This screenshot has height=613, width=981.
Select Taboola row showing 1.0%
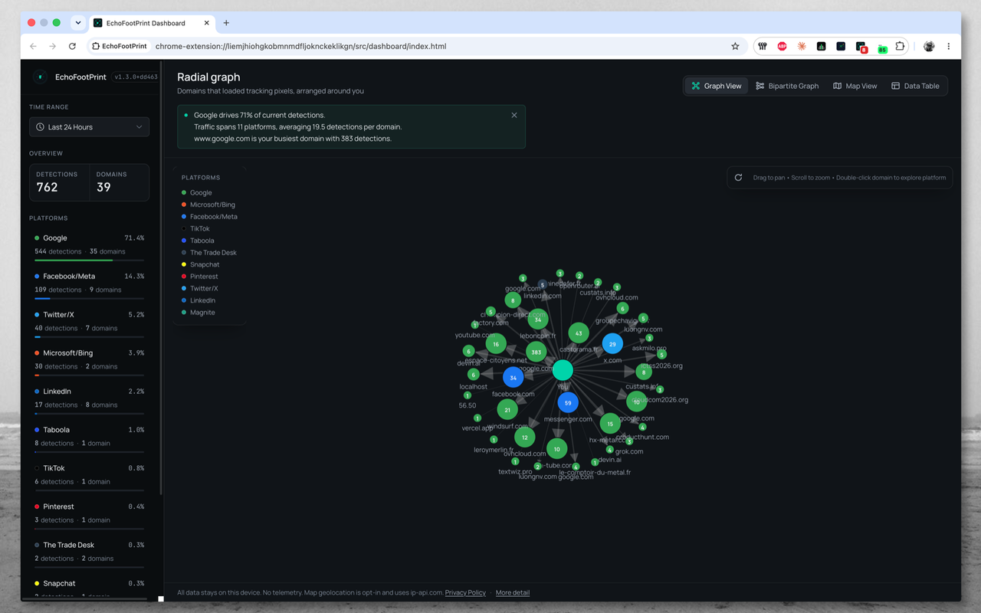tap(89, 437)
